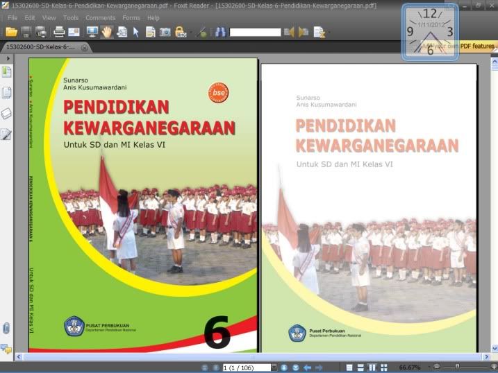The height and width of the screenshot is (373, 498).
Task: Open the Edit menu
Action: (x=30, y=18)
